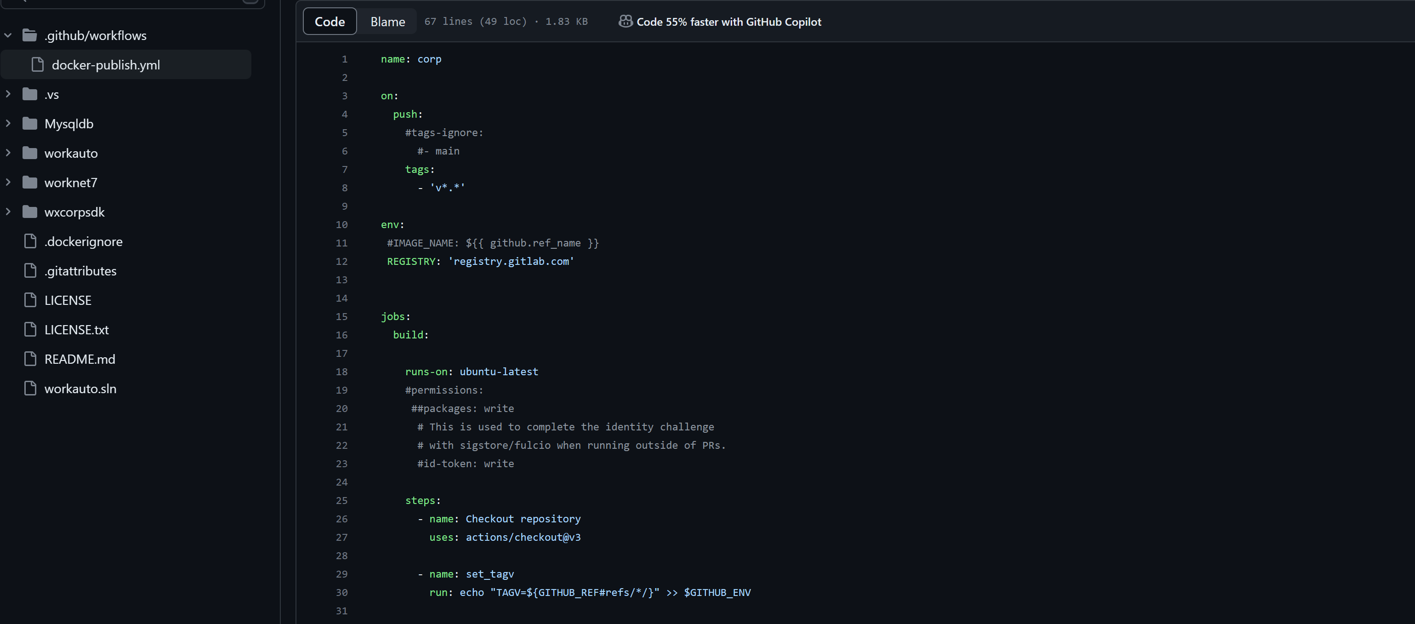
Task: Click line number 30
Action: pyautogui.click(x=341, y=593)
